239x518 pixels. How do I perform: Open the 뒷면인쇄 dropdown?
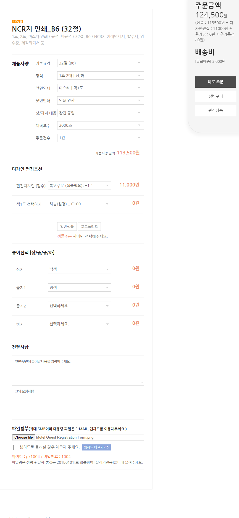[100, 100]
